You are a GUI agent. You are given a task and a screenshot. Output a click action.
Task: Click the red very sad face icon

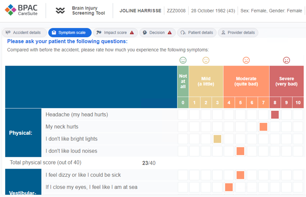[x=287, y=60]
